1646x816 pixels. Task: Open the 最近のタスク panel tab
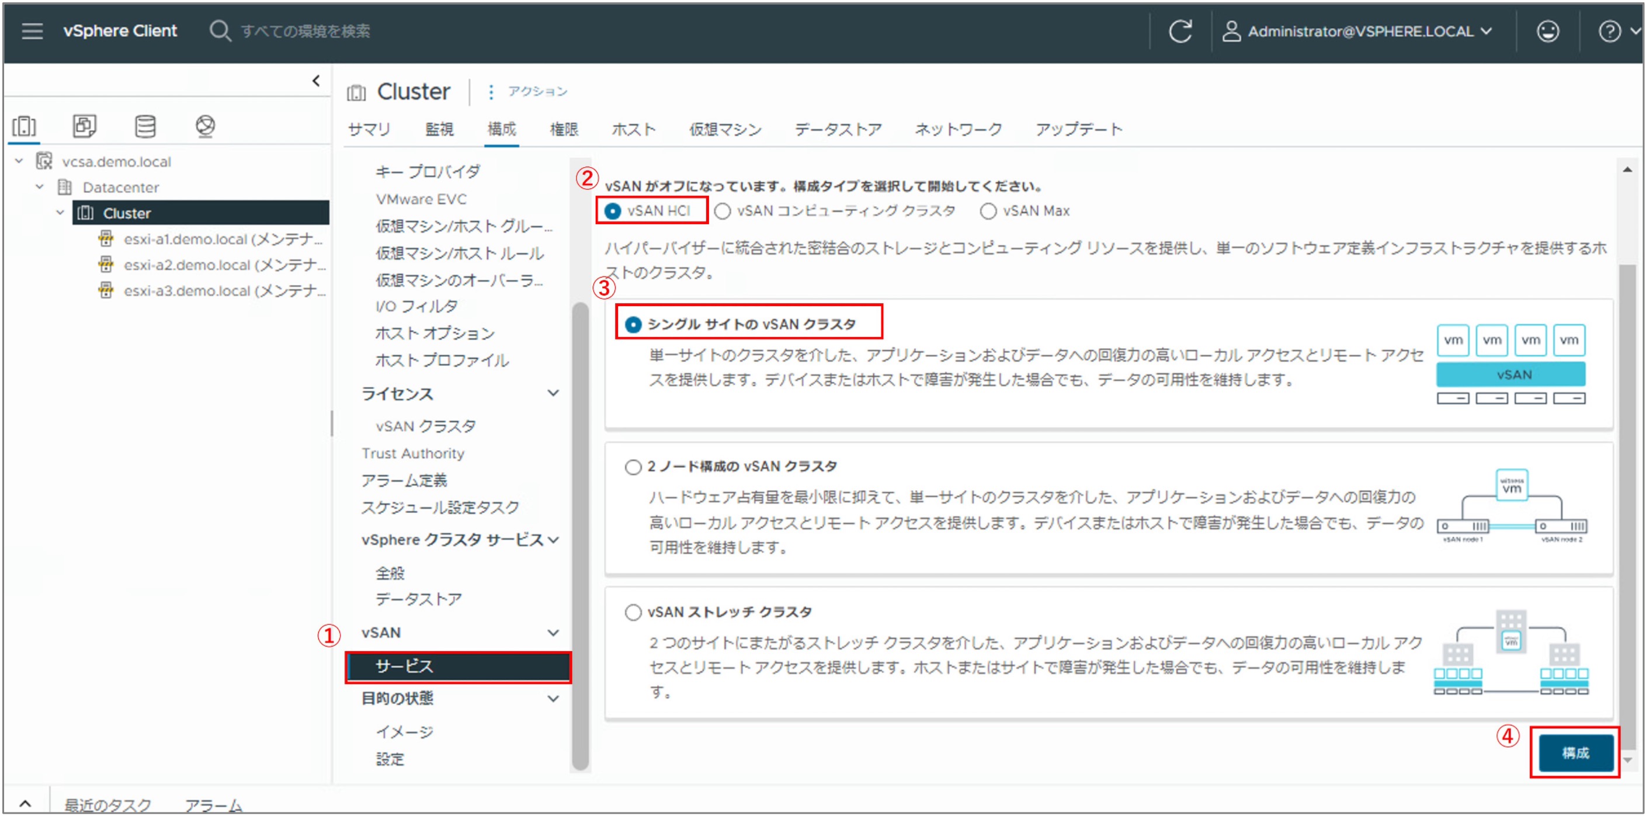(107, 804)
